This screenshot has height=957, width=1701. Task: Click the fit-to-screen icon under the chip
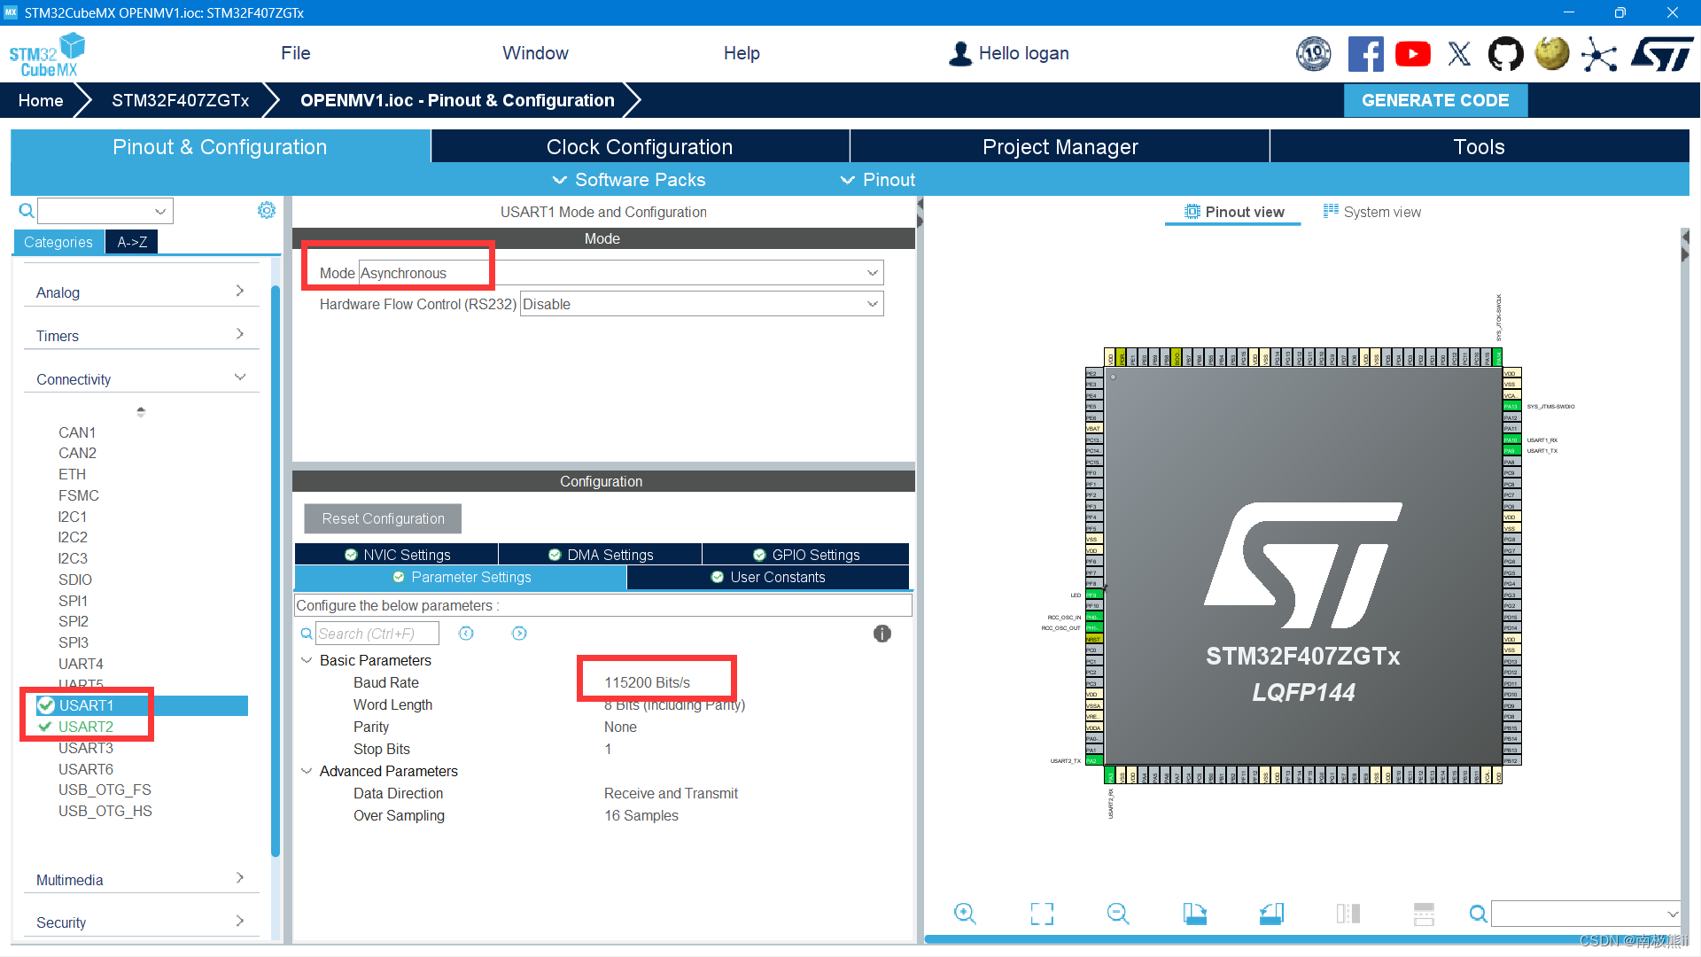point(1042,914)
